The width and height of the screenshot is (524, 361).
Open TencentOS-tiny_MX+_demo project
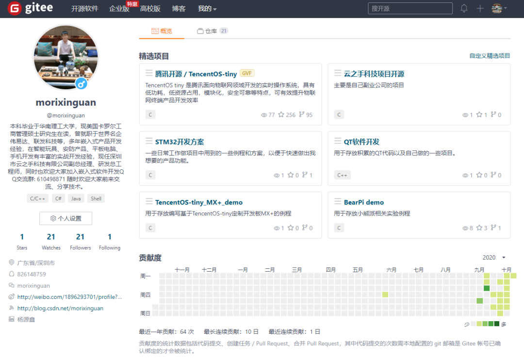click(x=199, y=202)
